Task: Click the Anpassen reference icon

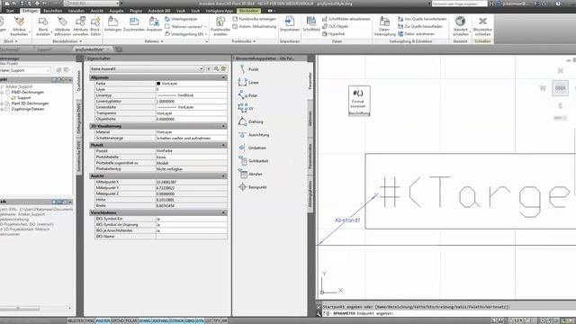Action: coord(154,24)
